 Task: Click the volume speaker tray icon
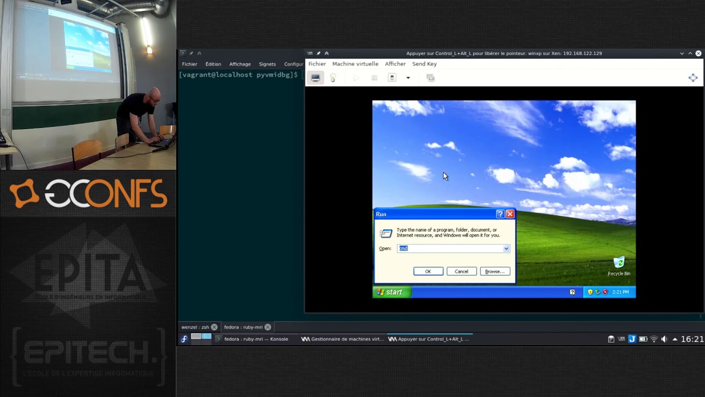point(664,339)
